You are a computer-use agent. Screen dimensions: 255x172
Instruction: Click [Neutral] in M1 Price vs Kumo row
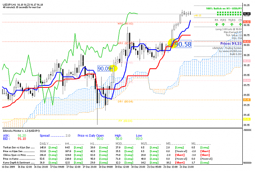[206, 159]
